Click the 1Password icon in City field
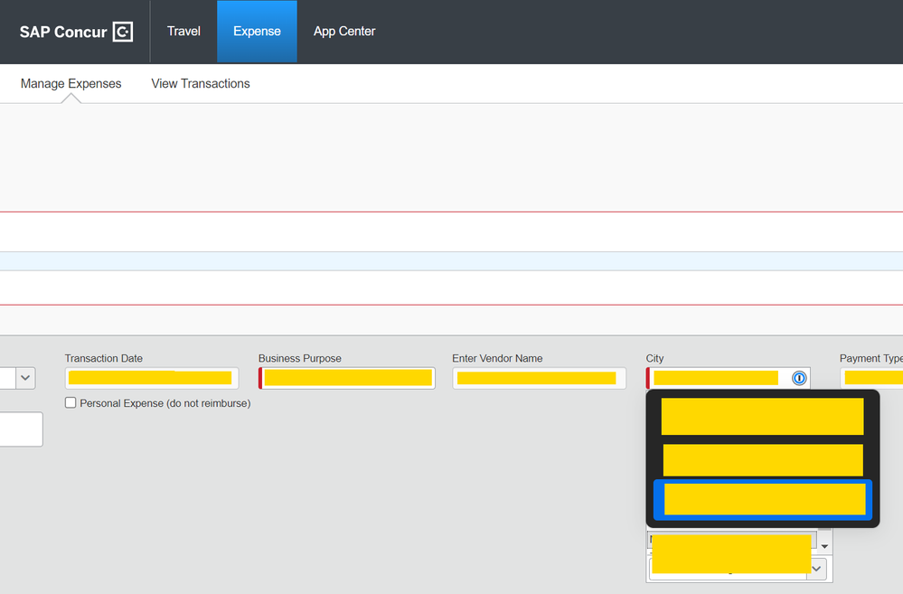The height and width of the screenshot is (594, 903). (x=799, y=378)
